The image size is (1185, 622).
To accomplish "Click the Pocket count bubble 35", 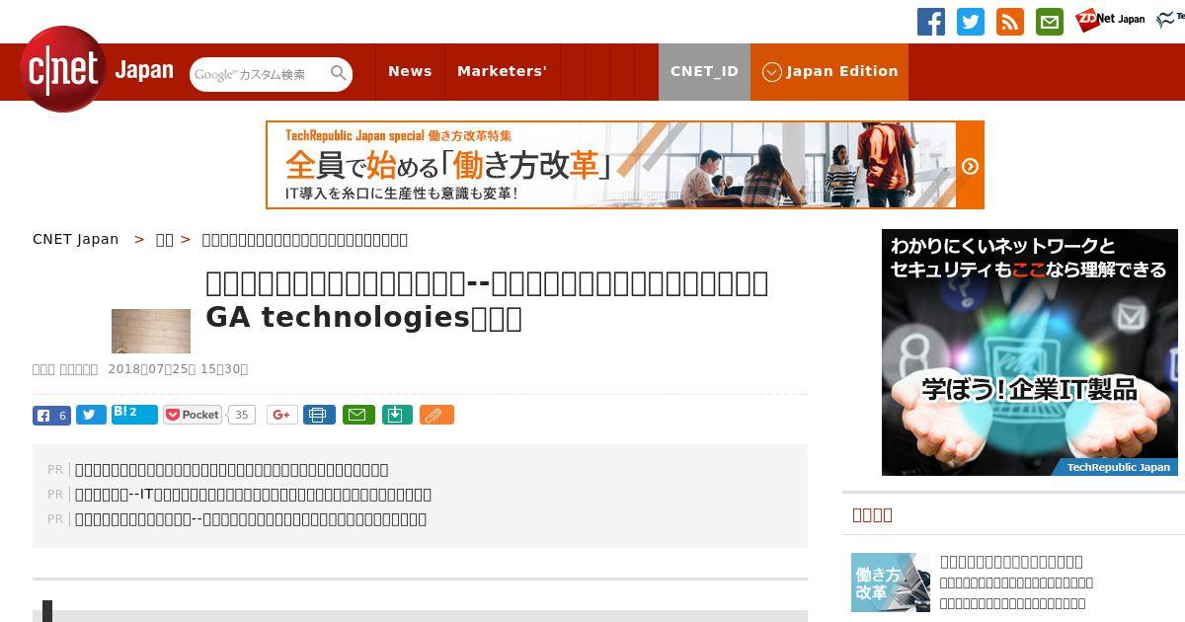I will (242, 415).
